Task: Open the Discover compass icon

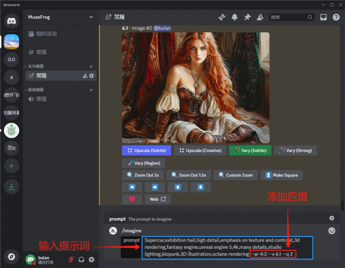Action: click(12, 256)
